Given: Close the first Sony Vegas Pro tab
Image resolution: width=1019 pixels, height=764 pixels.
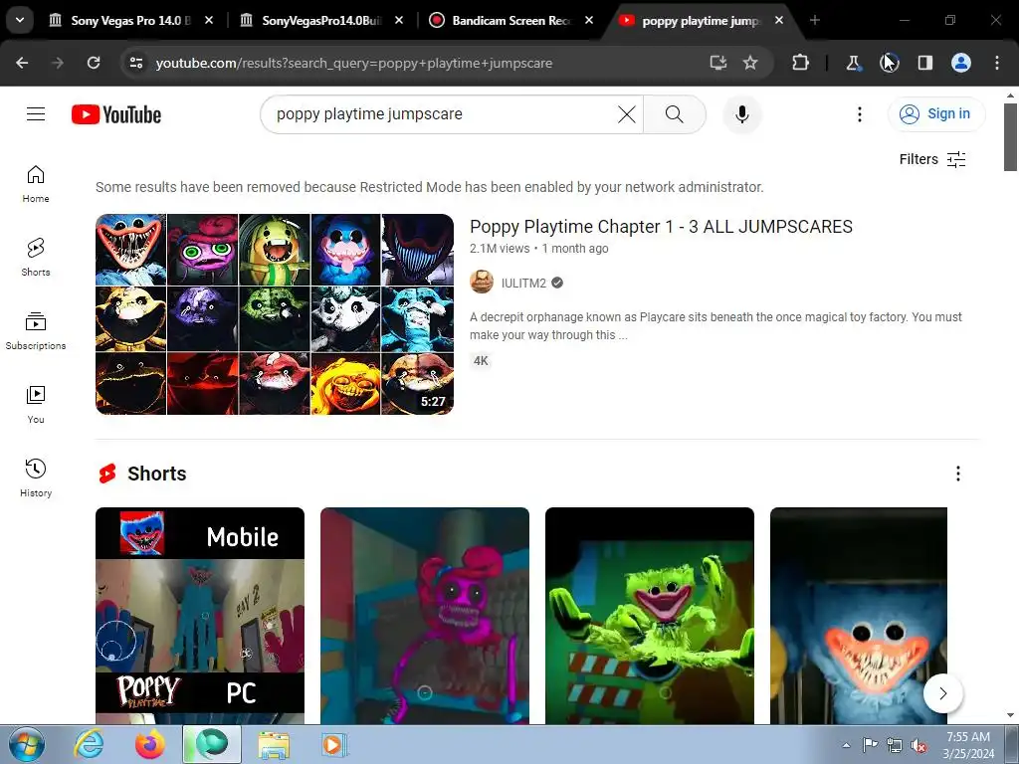Looking at the screenshot, I should tap(209, 21).
